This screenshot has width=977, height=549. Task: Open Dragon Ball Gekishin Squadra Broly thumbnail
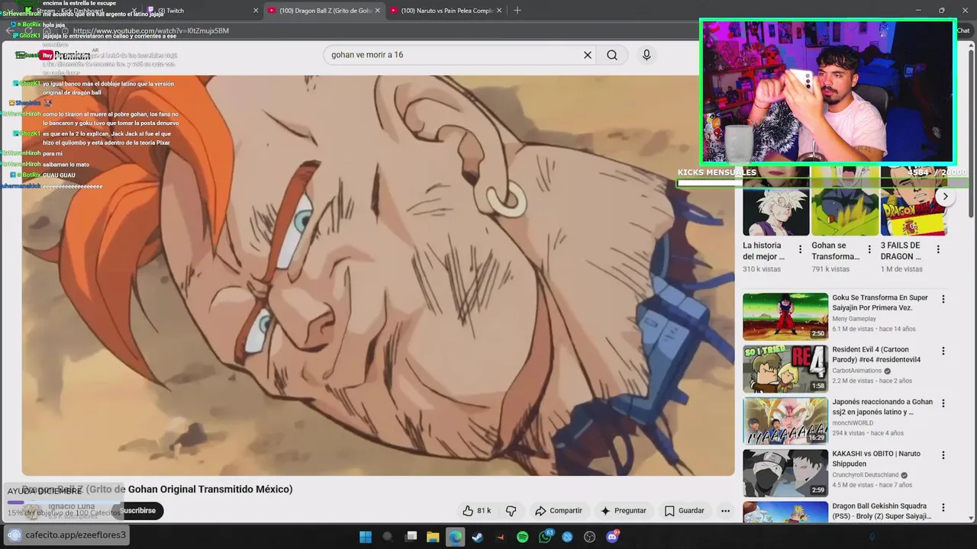click(x=785, y=512)
